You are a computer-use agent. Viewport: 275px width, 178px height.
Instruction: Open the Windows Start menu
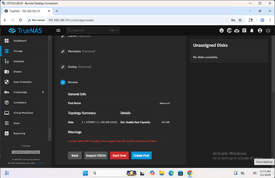pyautogui.click(x=85, y=173)
